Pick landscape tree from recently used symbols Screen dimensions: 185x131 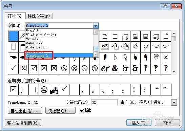point(54,90)
